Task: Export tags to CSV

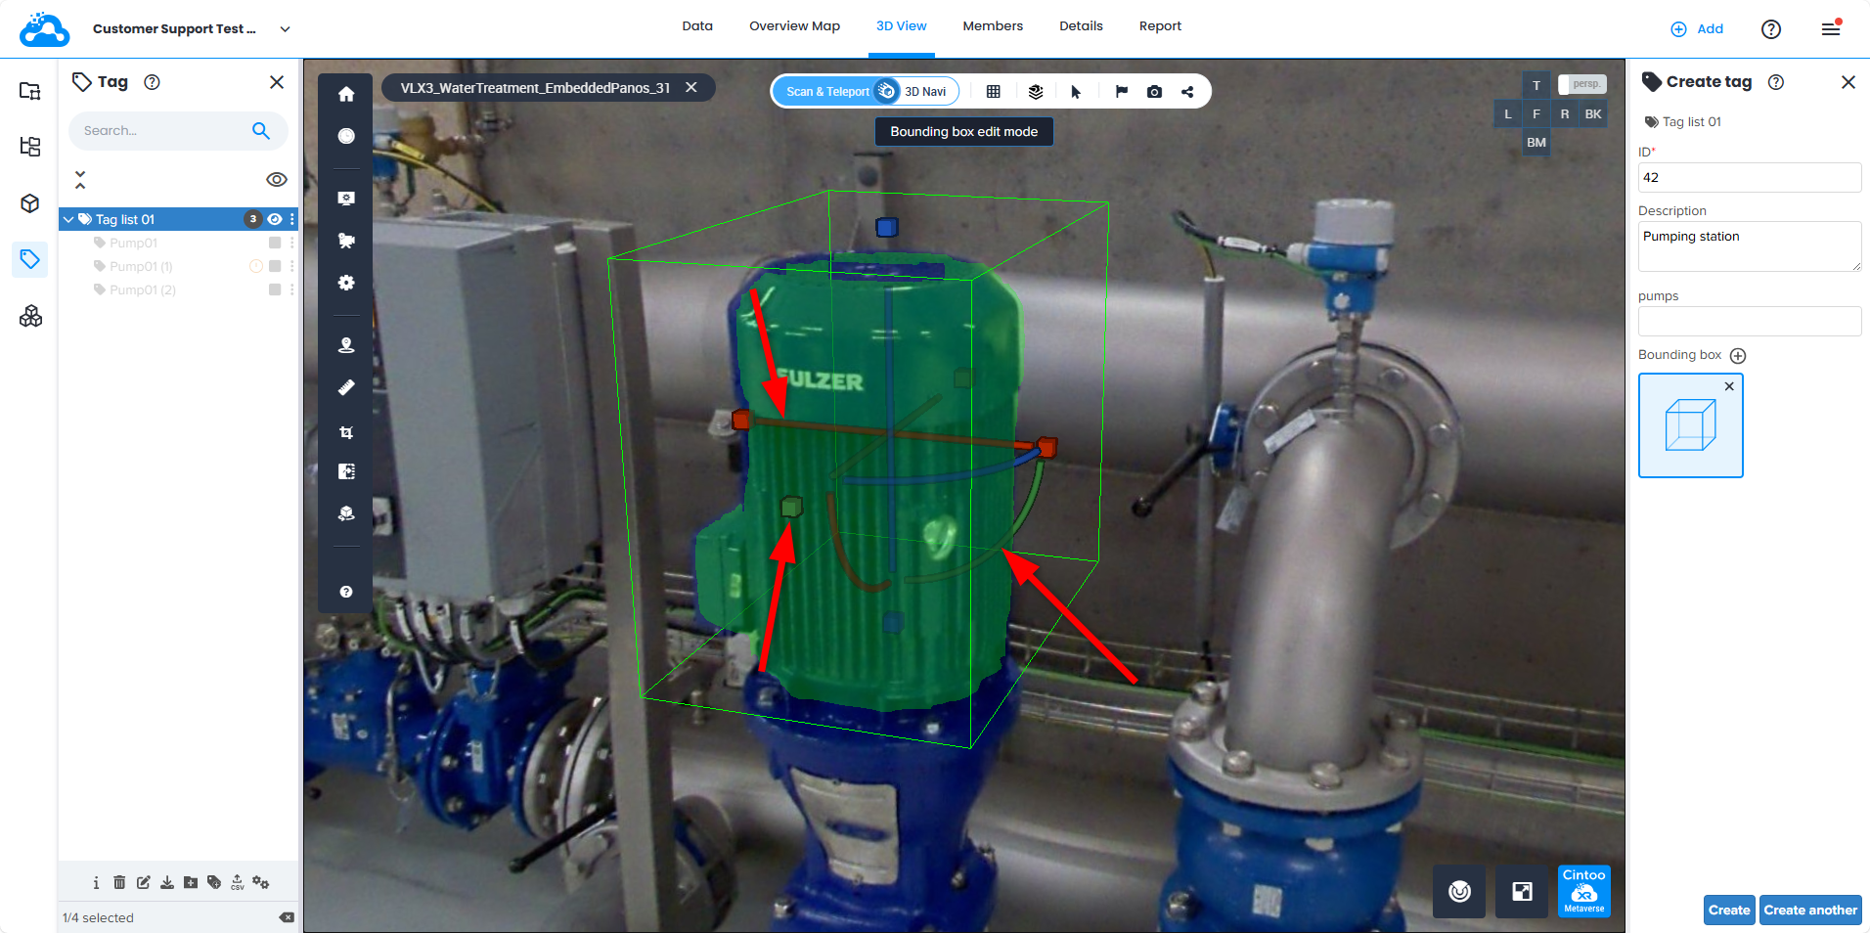Action: point(238,882)
